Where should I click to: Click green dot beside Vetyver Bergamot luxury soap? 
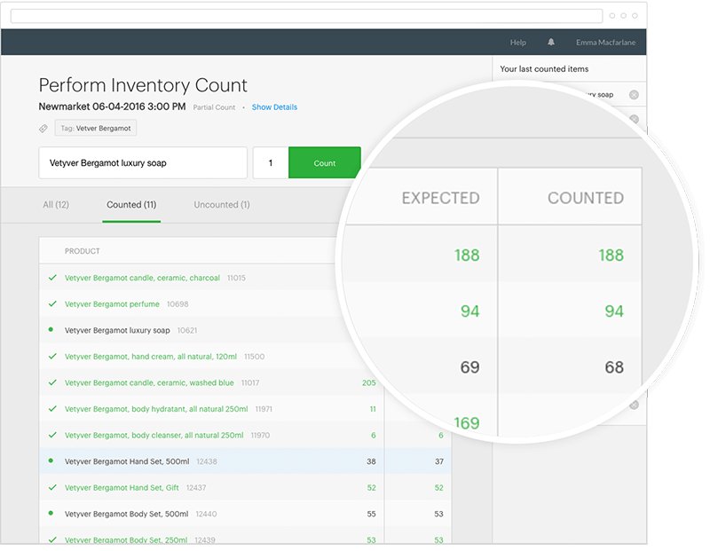(51, 330)
